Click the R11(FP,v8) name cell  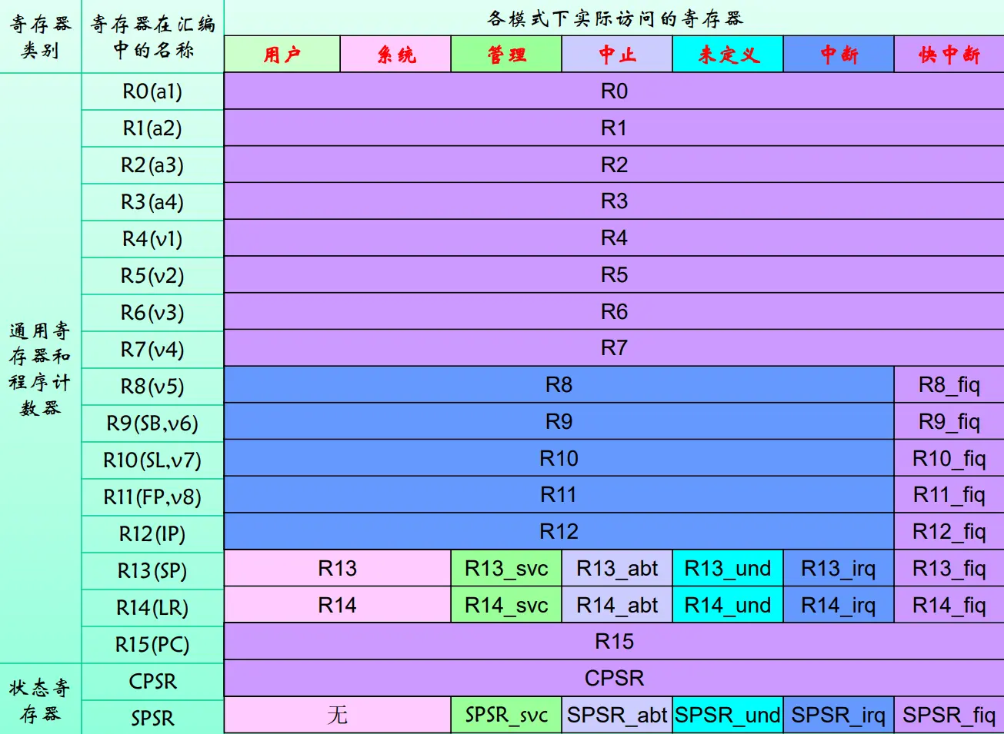pos(152,497)
